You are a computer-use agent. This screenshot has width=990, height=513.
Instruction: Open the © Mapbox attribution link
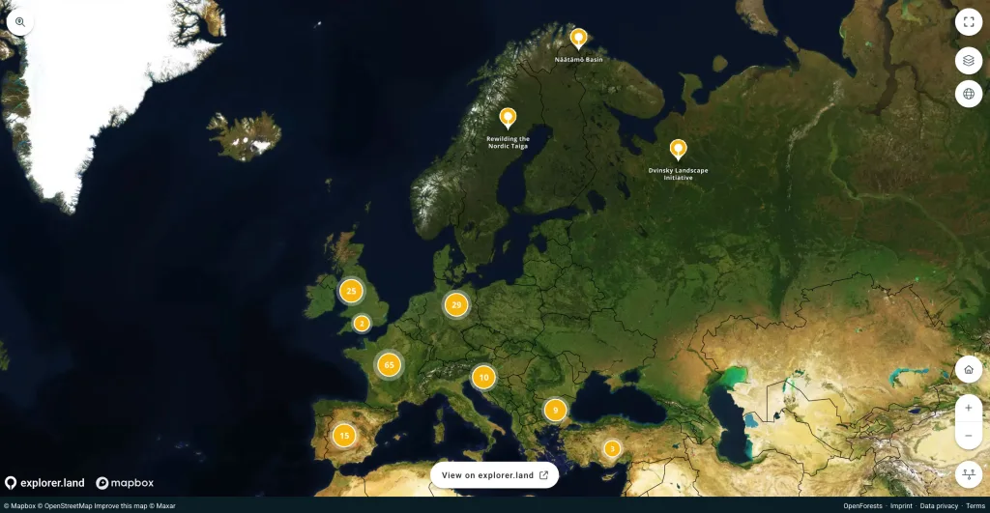[x=19, y=505]
